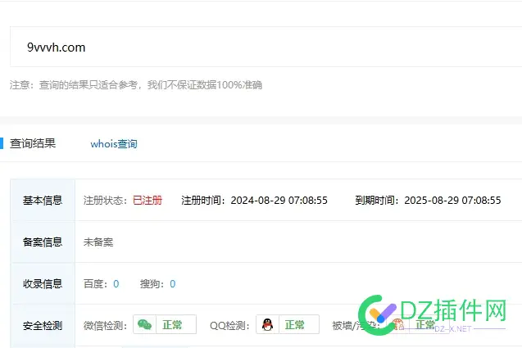
Task: Click the accuracy disclaimer note text
Action: pyautogui.click(x=136, y=85)
